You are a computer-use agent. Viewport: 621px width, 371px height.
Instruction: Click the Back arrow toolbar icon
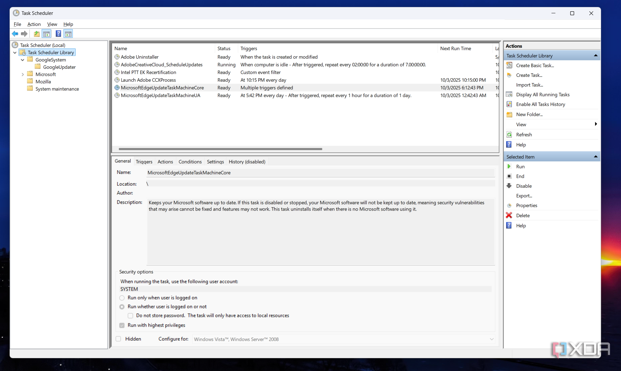(x=15, y=34)
